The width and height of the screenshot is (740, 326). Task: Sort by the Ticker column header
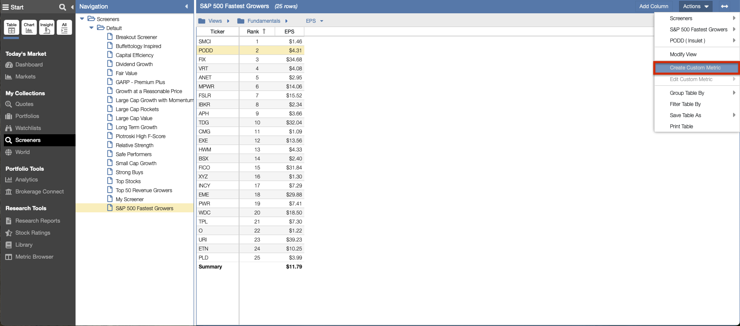(217, 32)
